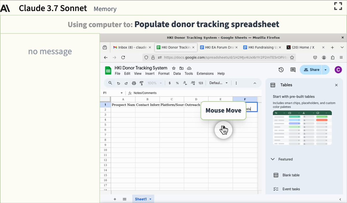Click the fullscreen icon at top right

[338, 6]
